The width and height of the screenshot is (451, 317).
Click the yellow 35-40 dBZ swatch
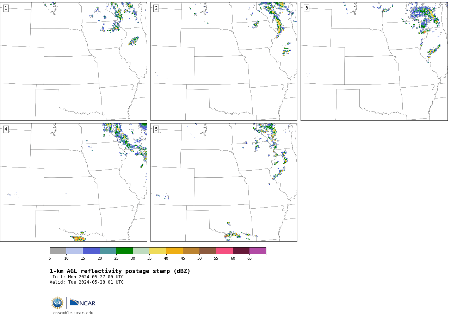point(158,251)
